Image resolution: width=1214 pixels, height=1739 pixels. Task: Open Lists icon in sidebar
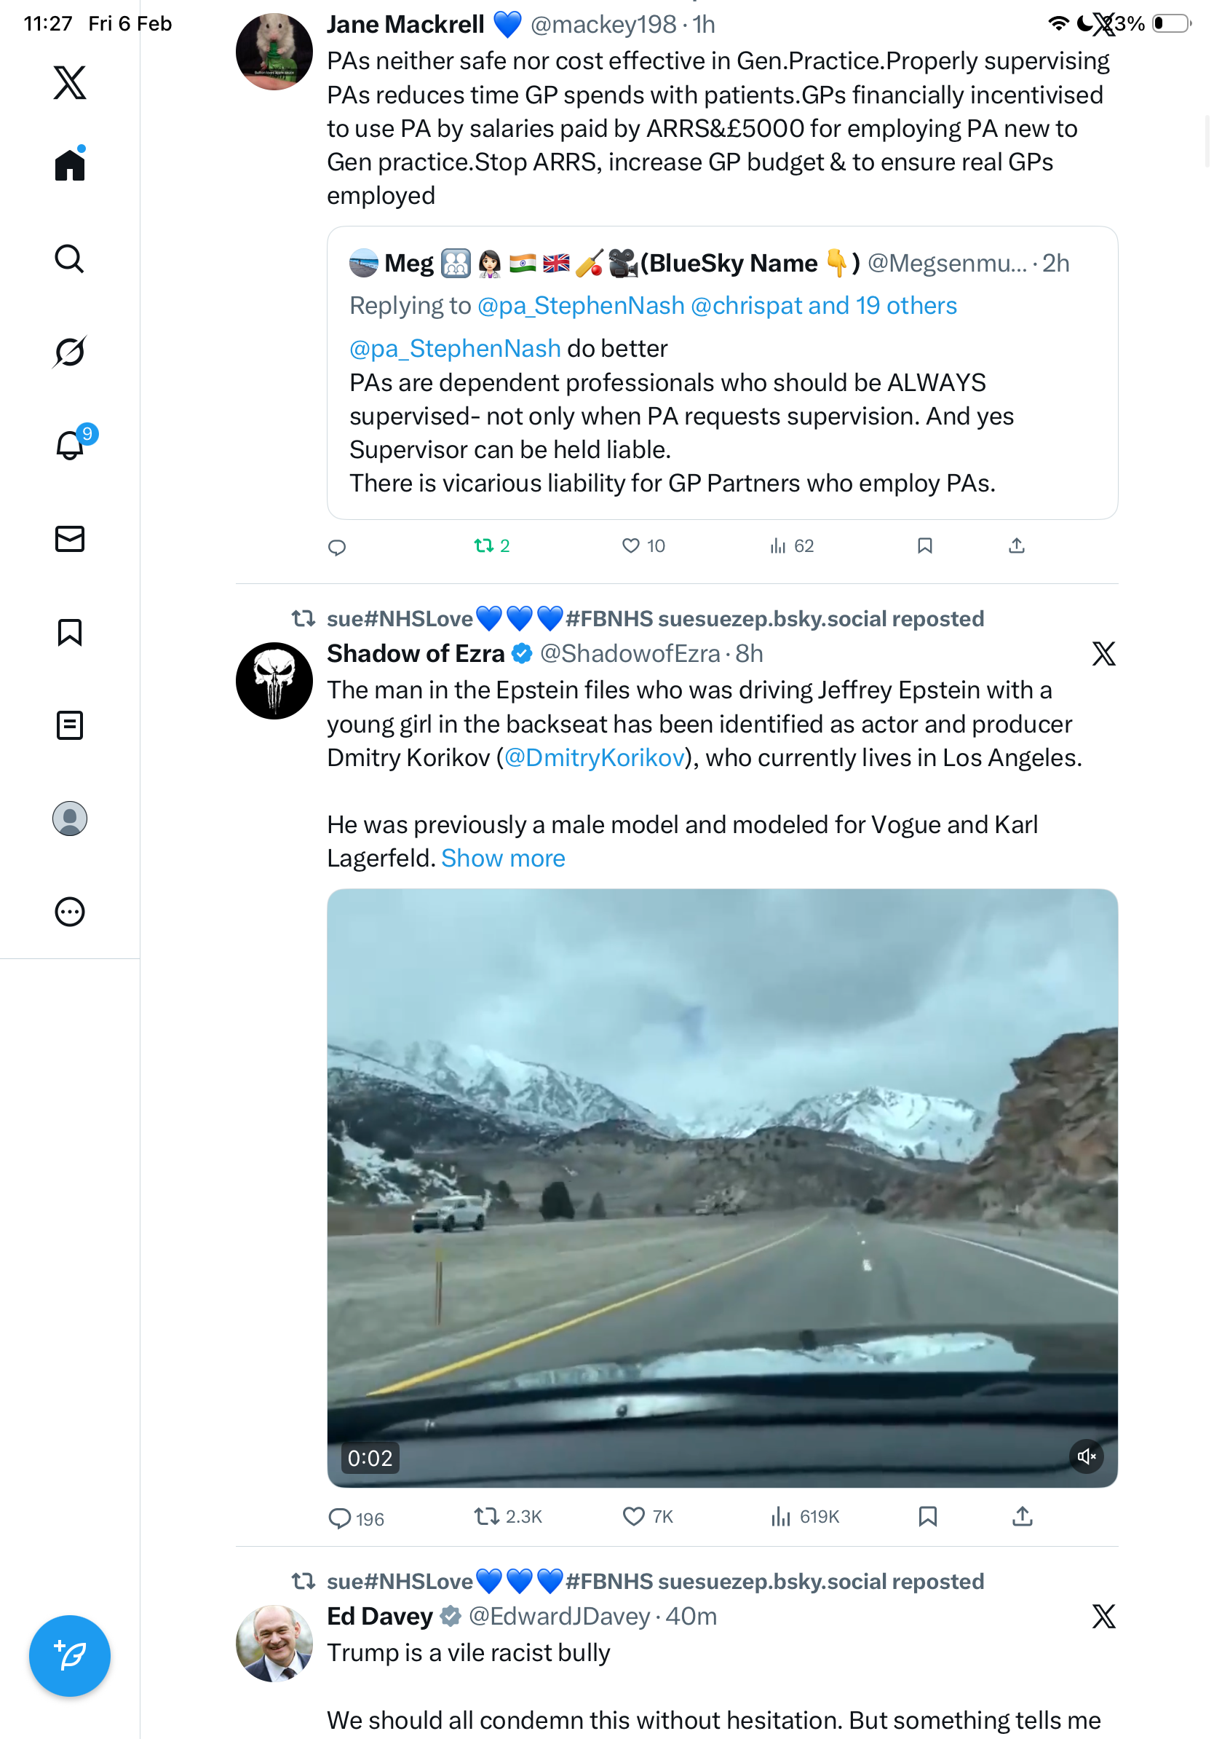pos(70,725)
